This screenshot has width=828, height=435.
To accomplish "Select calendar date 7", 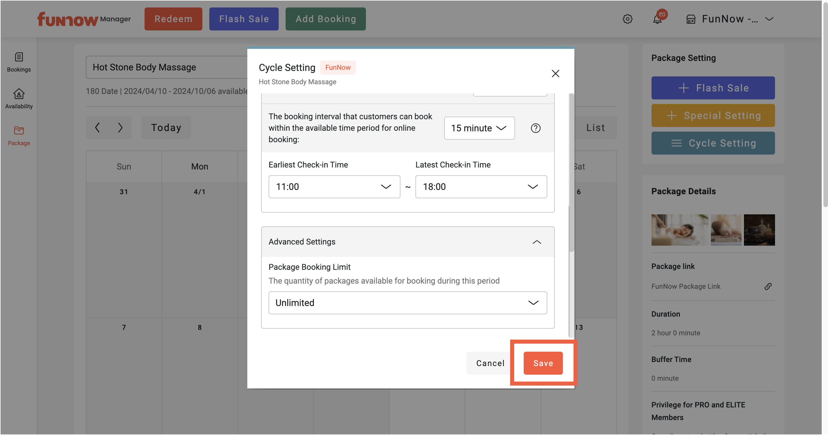I will pyautogui.click(x=124, y=327).
